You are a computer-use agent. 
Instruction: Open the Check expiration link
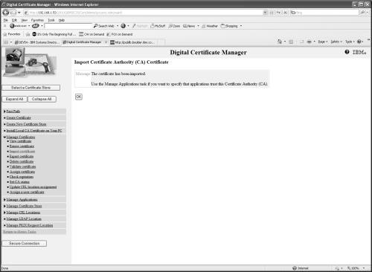coord(22,177)
